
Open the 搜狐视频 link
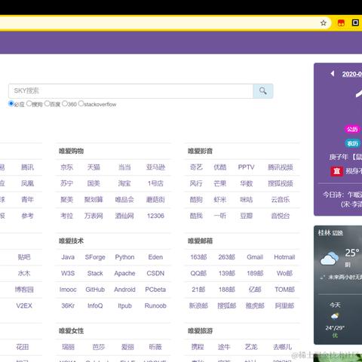[281, 183]
